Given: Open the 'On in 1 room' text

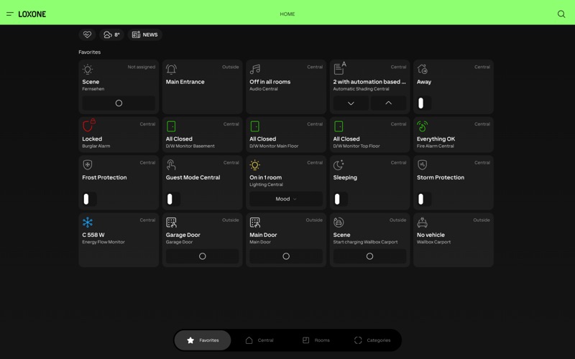Looking at the screenshot, I should (265, 177).
